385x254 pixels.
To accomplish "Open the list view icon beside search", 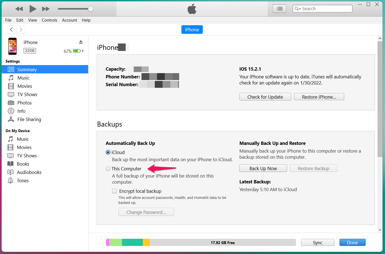I will click(x=279, y=9).
